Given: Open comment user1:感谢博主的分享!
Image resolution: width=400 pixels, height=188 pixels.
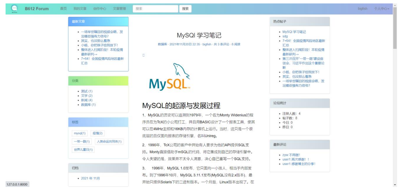Looking at the screenshot, I should 299,164.
